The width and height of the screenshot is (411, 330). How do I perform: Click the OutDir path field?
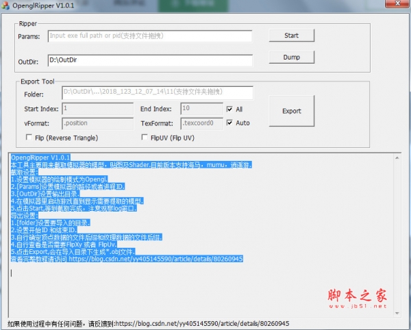150,60
